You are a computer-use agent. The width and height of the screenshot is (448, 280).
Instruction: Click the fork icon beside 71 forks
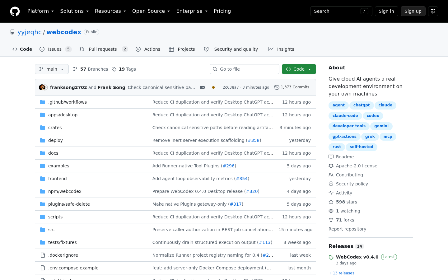[331, 220]
